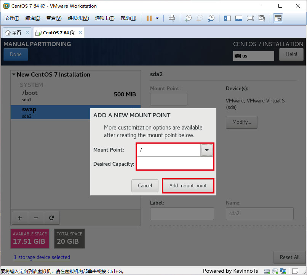The height and width of the screenshot is (275, 307).
Task: Click the Done button in Manual Partitioning
Action: point(16,54)
